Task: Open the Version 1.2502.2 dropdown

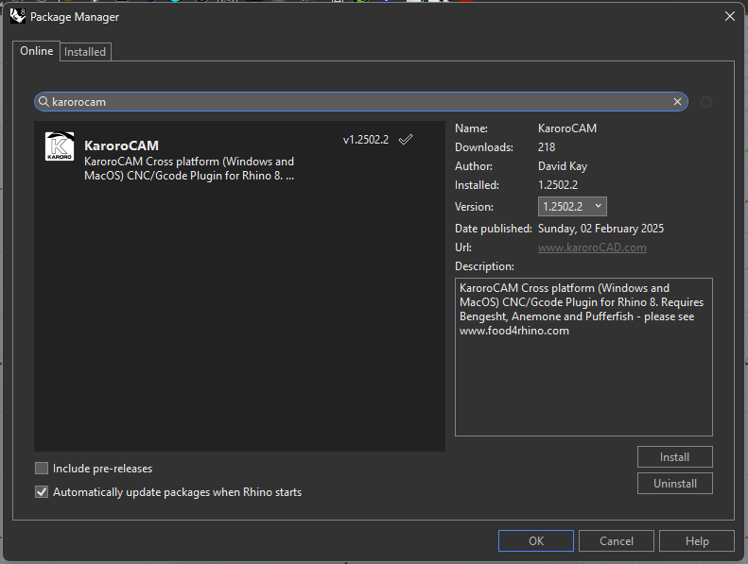Action: click(572, 207)
